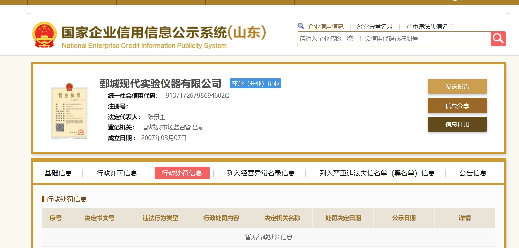
Task: Click the 行政处罚信息 section heading
Action: 67,199
